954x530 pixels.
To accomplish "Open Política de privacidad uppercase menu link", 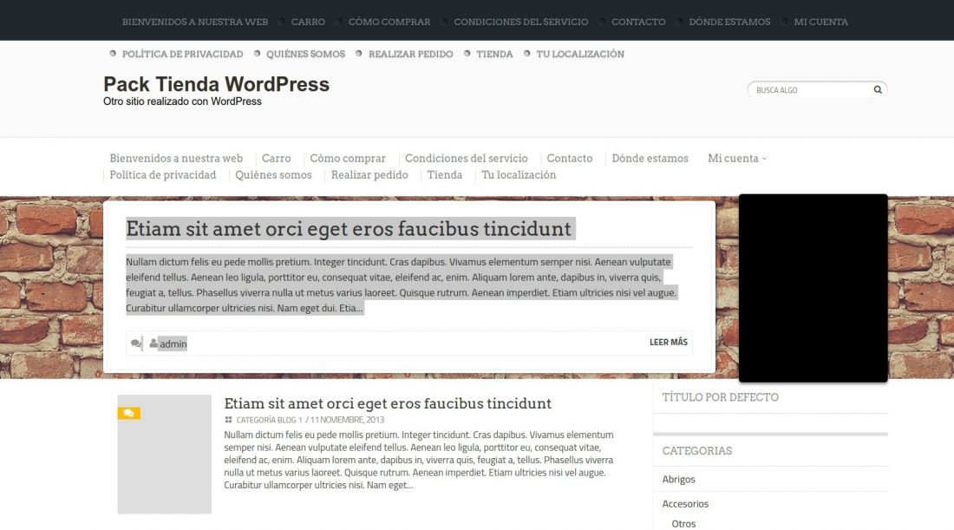I will [x=182, y=54].
